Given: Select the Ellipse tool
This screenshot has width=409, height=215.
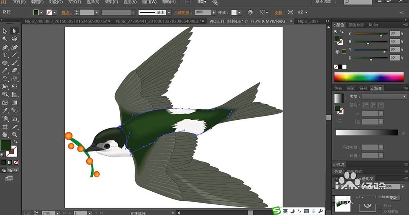Looking at the screenshot, I should 4,63.
